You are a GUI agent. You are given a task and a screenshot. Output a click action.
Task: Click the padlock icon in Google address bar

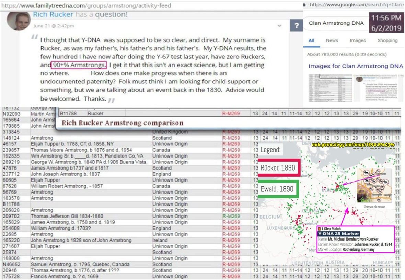click(306, 5)
